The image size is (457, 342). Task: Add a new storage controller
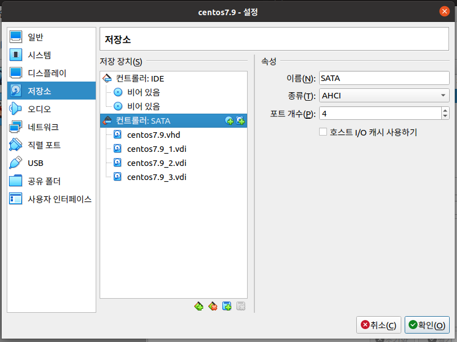point(199,306)
